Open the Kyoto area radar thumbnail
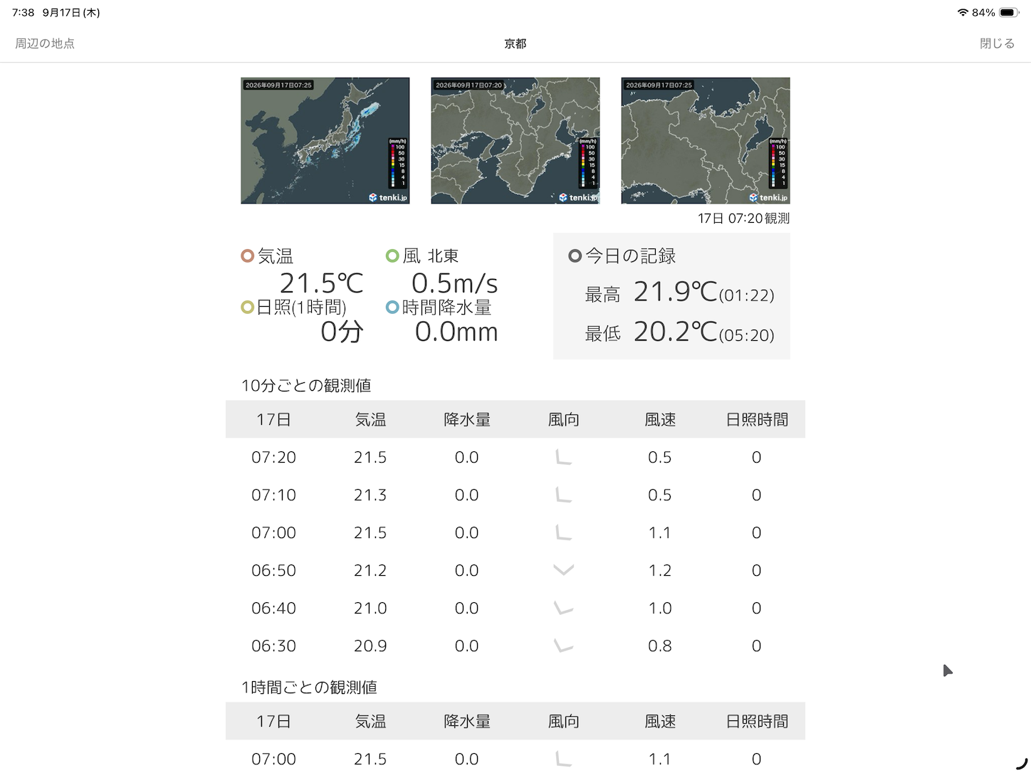The image size is (1031, 773). (706, 141)
